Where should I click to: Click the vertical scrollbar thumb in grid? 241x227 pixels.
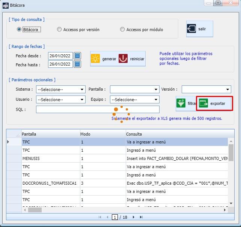coord(231,152)
